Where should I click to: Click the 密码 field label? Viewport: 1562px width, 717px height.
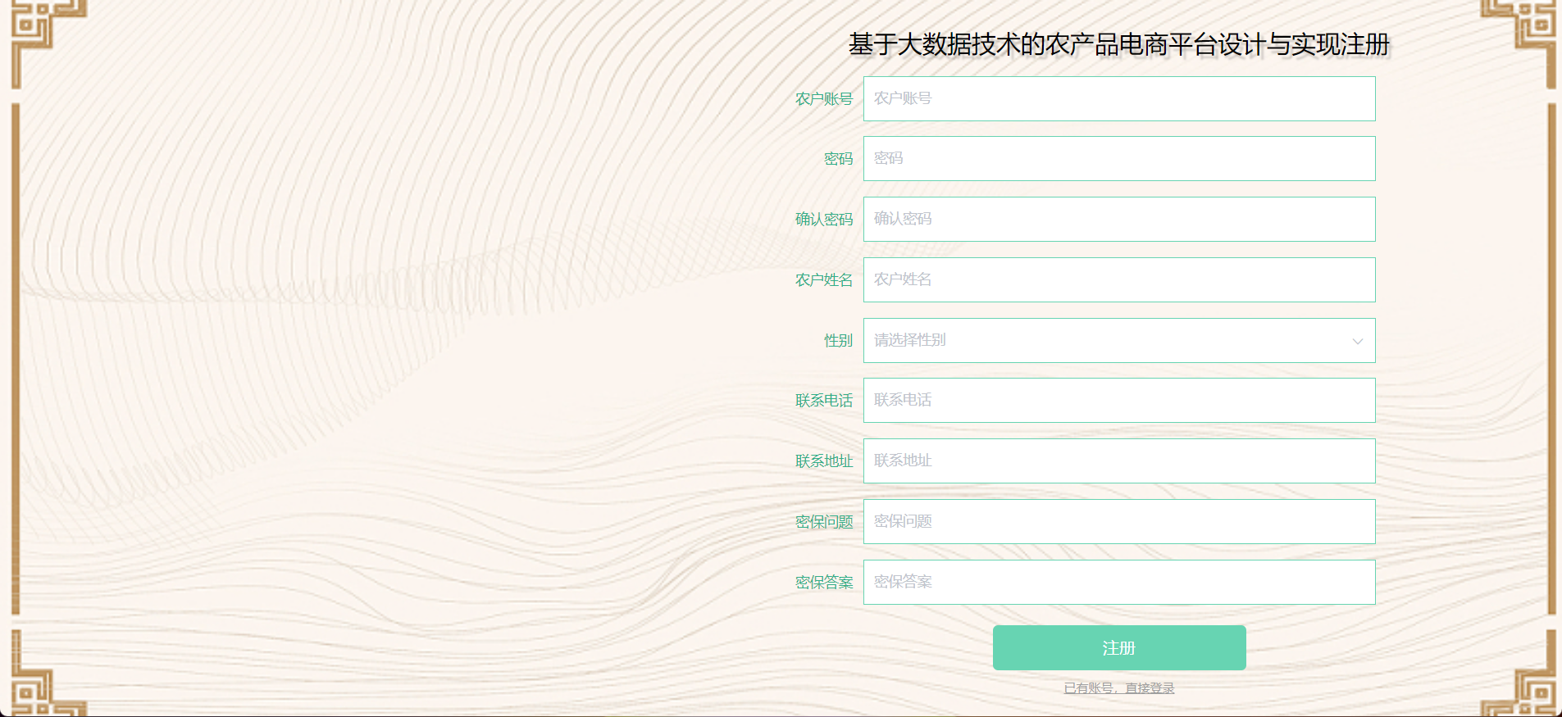(839, 158)
